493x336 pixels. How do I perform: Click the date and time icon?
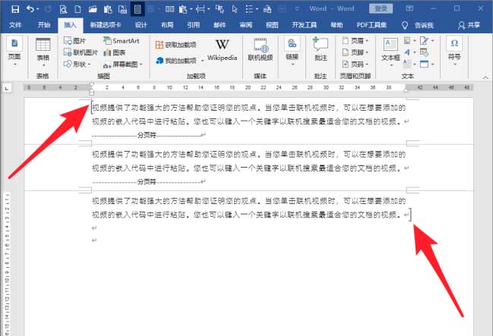click(x=424, y=52)
